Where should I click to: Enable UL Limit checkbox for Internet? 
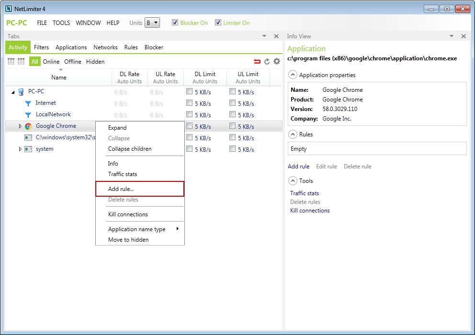pyautogui.click(x=232, y=103)
